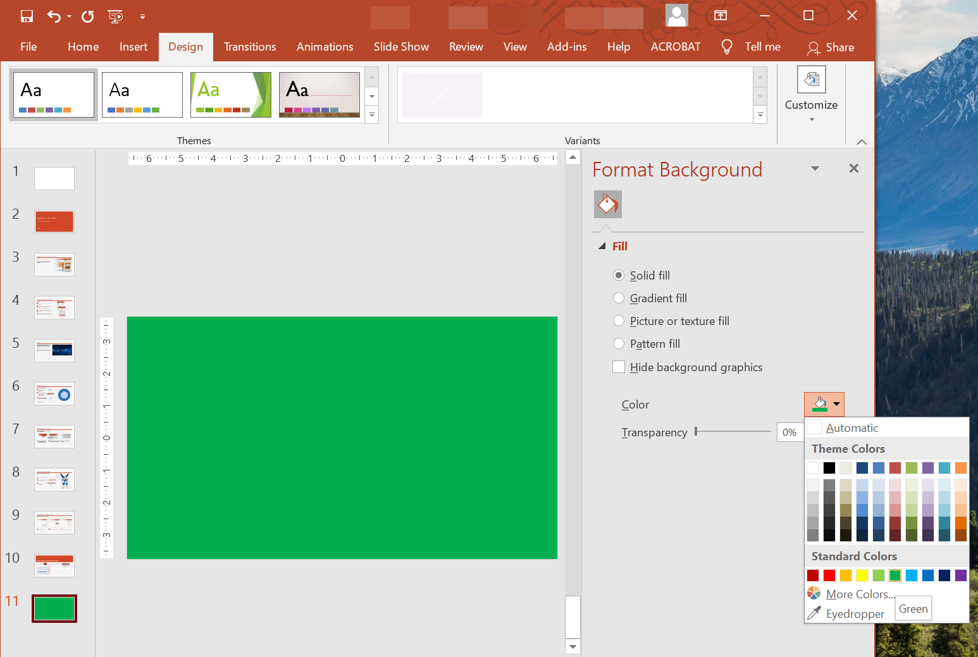Select slide 1 blank thumbnail
Screen dimensions: 978x657
tap(54, 178)
